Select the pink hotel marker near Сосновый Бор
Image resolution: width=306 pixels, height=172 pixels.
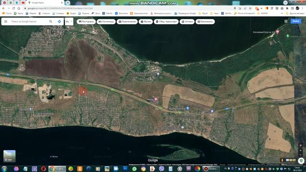pos(277,32)
